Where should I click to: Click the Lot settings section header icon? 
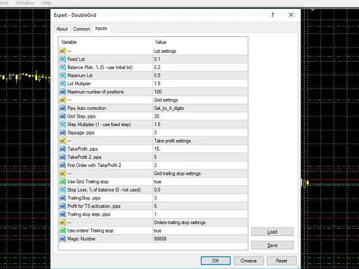(62, 51)
